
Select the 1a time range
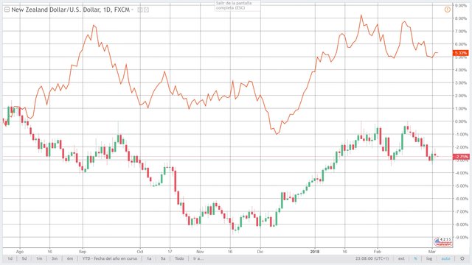[x=149, y=258]
